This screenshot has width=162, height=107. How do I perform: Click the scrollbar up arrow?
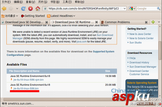pos(160,27)
